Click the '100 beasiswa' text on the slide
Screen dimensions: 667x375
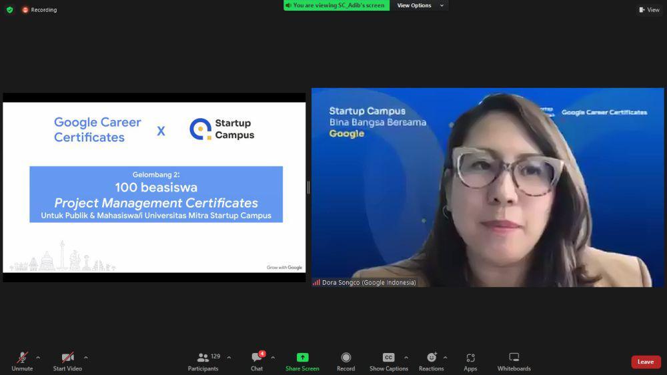pos(156,187)
